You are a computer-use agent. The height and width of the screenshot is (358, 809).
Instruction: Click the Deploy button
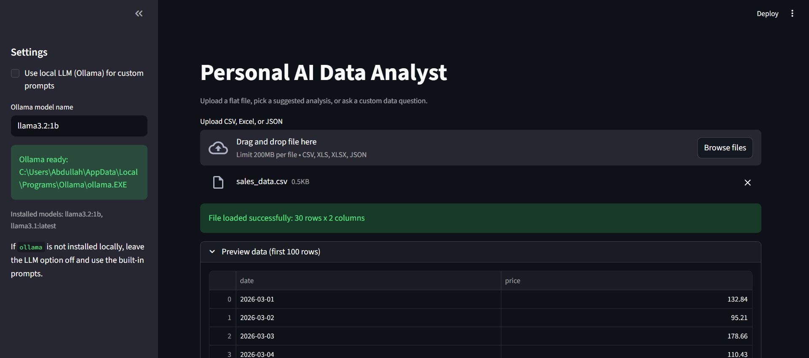tap(768, 13)
